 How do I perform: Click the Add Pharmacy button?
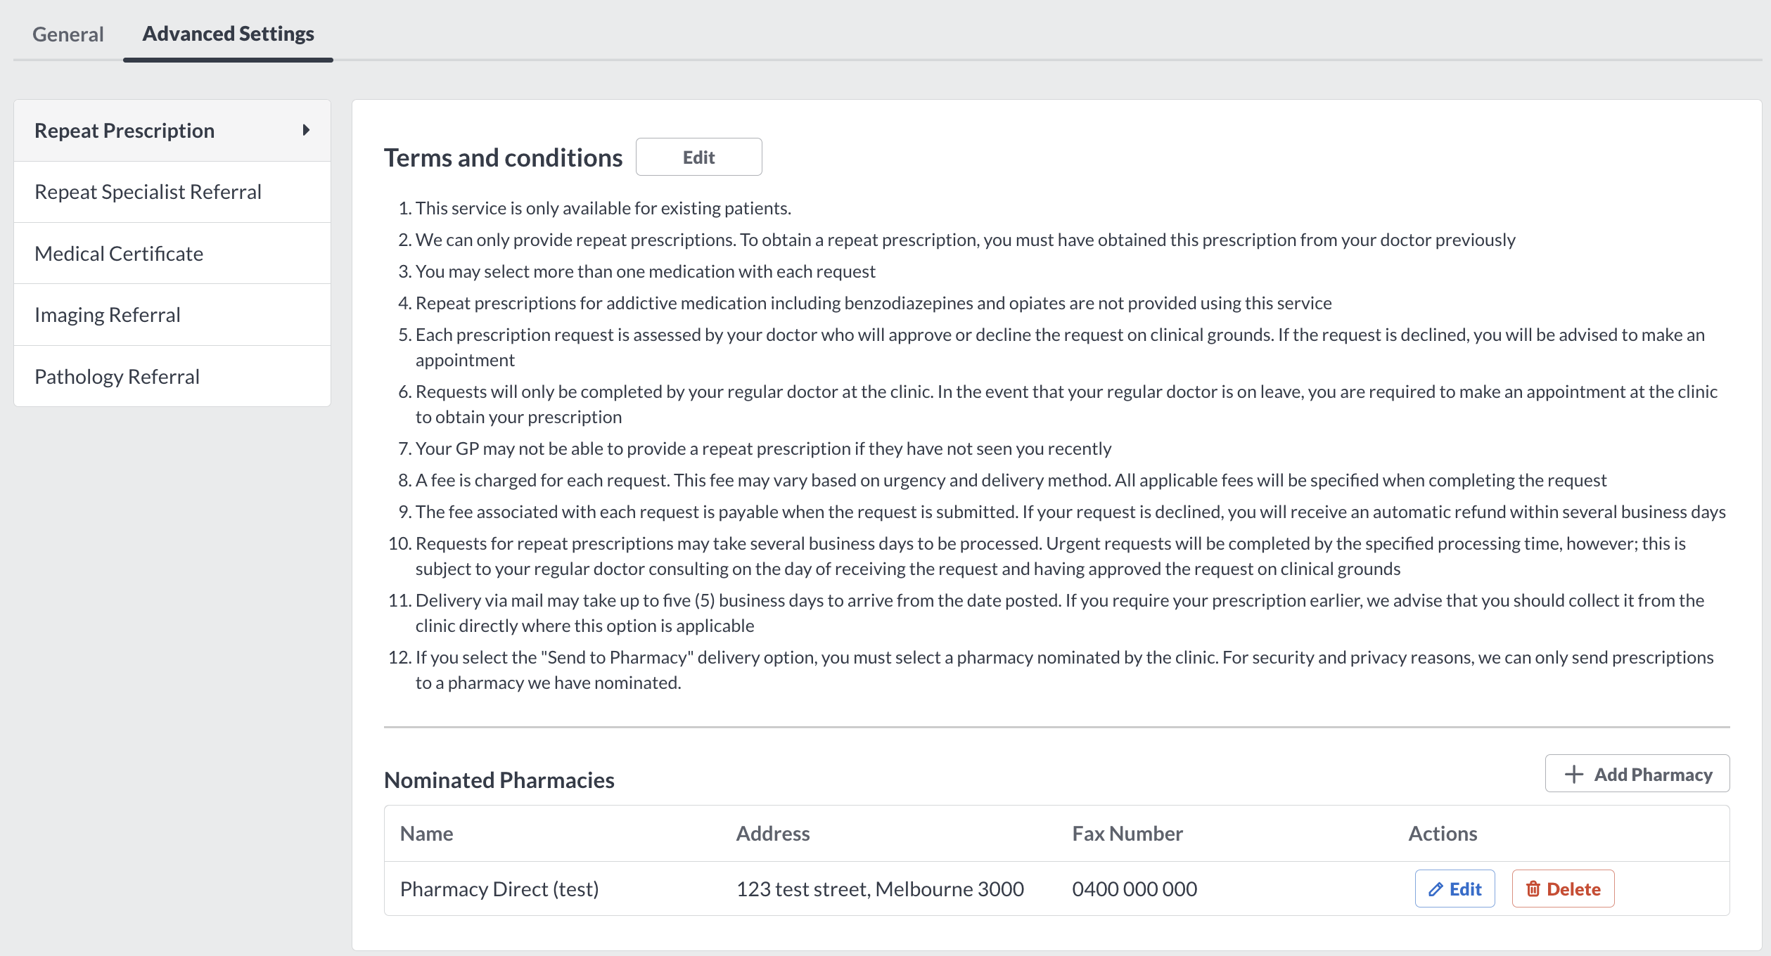[1637, 773]
